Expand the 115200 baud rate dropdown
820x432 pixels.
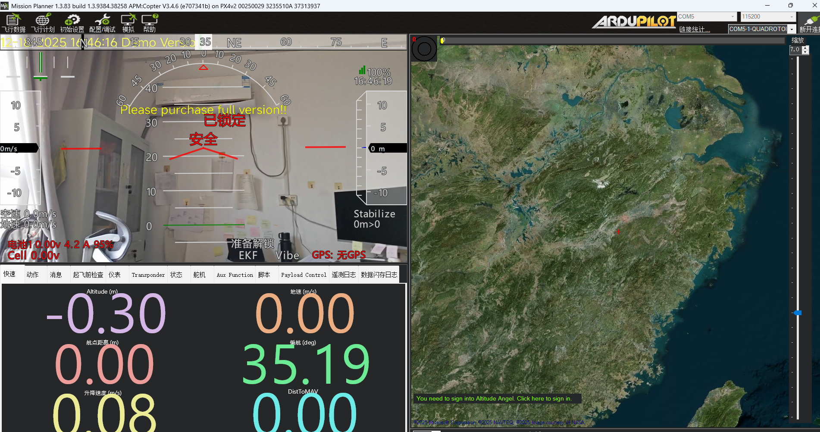[792, 17]
